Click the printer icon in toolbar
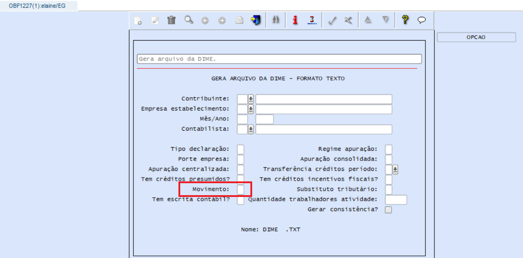The height and width of the screenshot is (258, 523). pos(239,20)
